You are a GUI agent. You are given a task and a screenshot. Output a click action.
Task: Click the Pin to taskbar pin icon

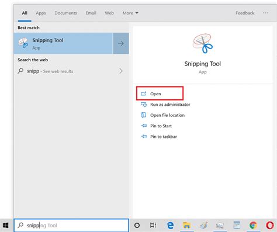pyautogui.click(x=144, y=137)
